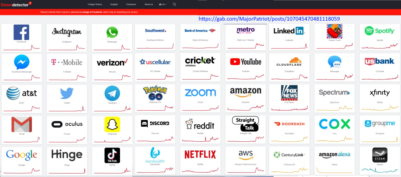Open the Google logo card
Image resolution: width=401 pixels, height=177 pixels.
pyautogui.click(x=22, y=161)
